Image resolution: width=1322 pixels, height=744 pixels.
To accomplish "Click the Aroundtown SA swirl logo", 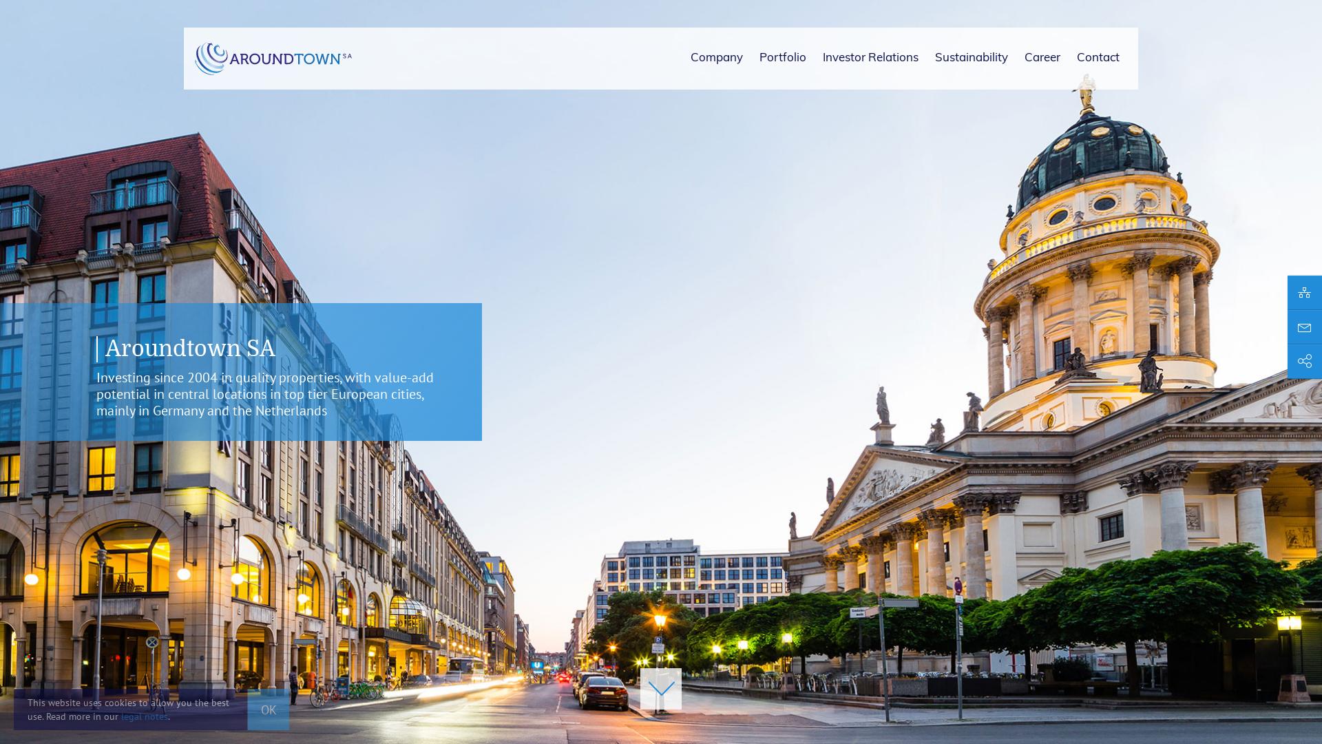I will (211, 58).
